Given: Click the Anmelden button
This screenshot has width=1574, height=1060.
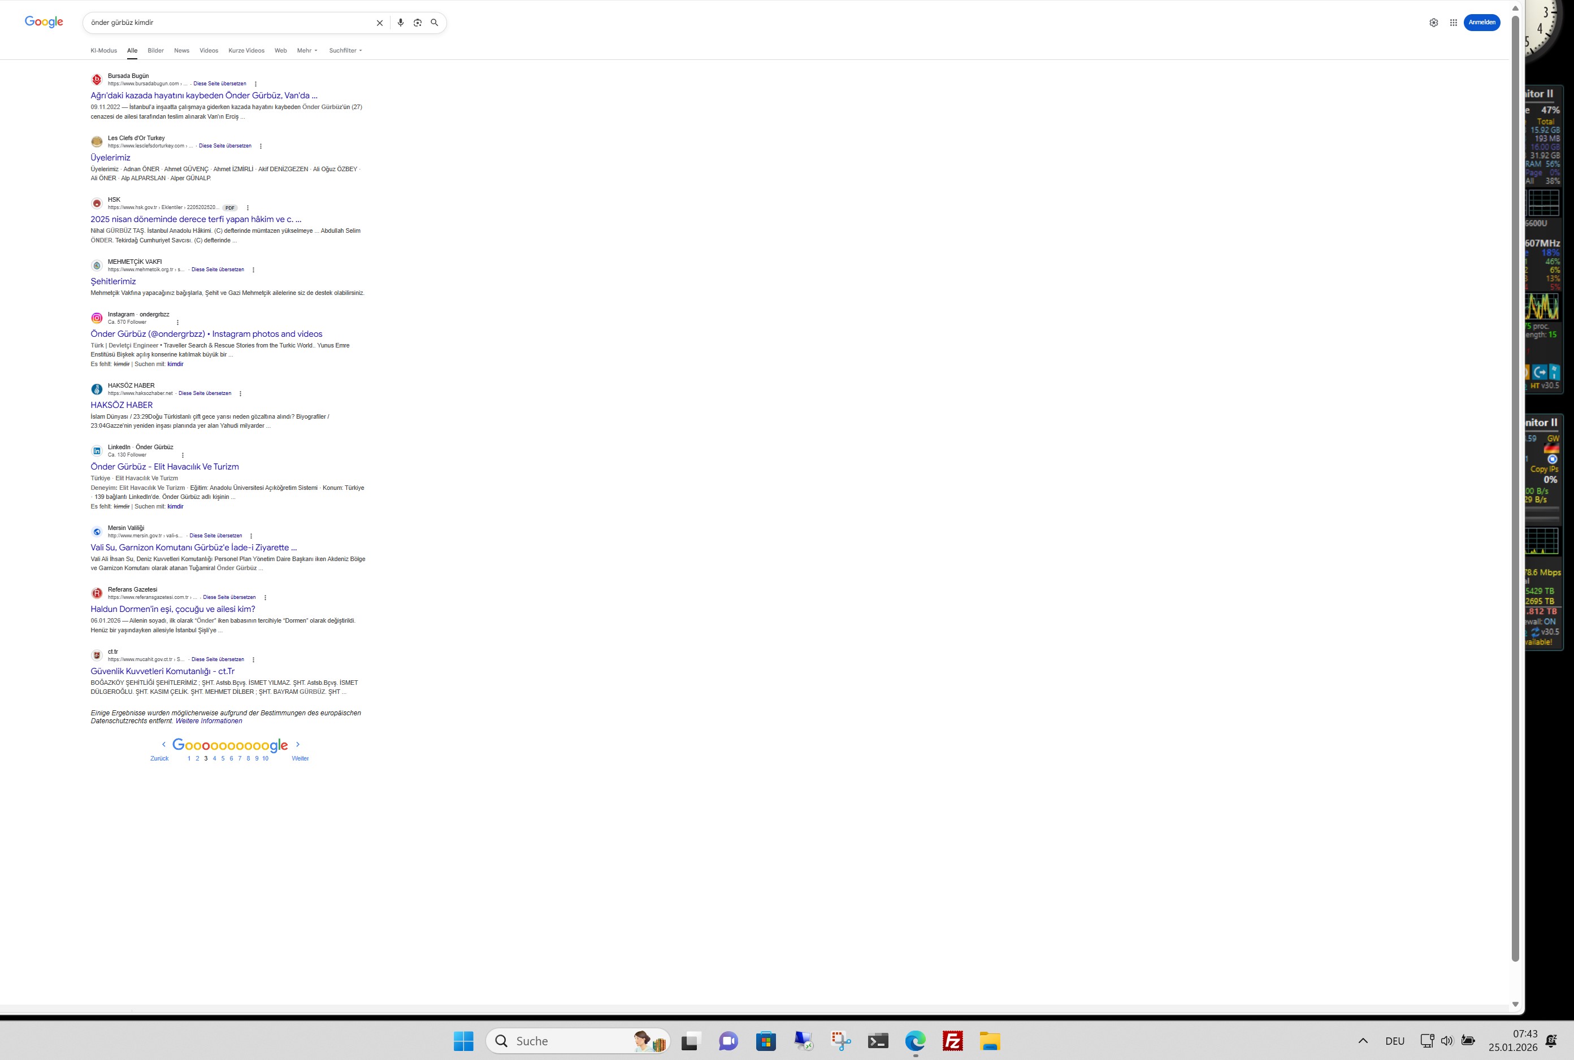Looking at the screenshot, I should click(1481, 22).
